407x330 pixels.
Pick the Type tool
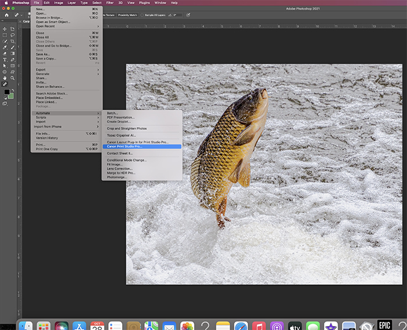[5, 60]
